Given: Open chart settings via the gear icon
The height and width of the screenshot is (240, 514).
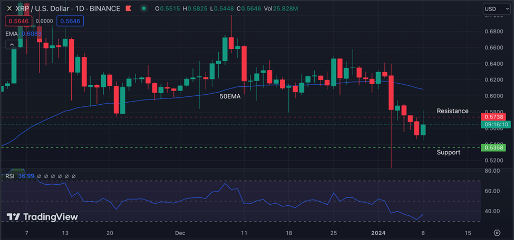Looking at the screenshot, I should (497, 233).
